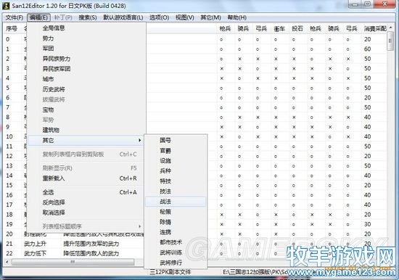Click the vertical scrollbar thumb
Screen dimensions: 399x280
[390, 41]
